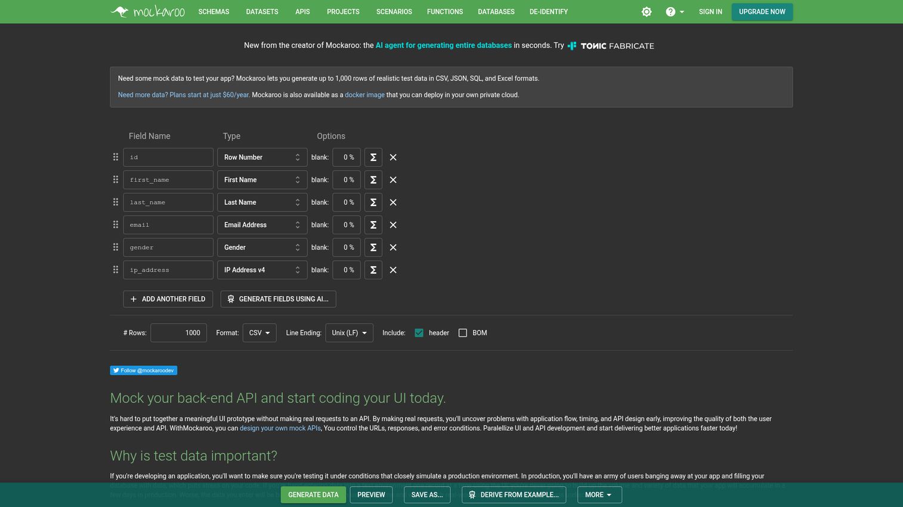
Task: Open the help question mark menu
Action: pos(675,12)
